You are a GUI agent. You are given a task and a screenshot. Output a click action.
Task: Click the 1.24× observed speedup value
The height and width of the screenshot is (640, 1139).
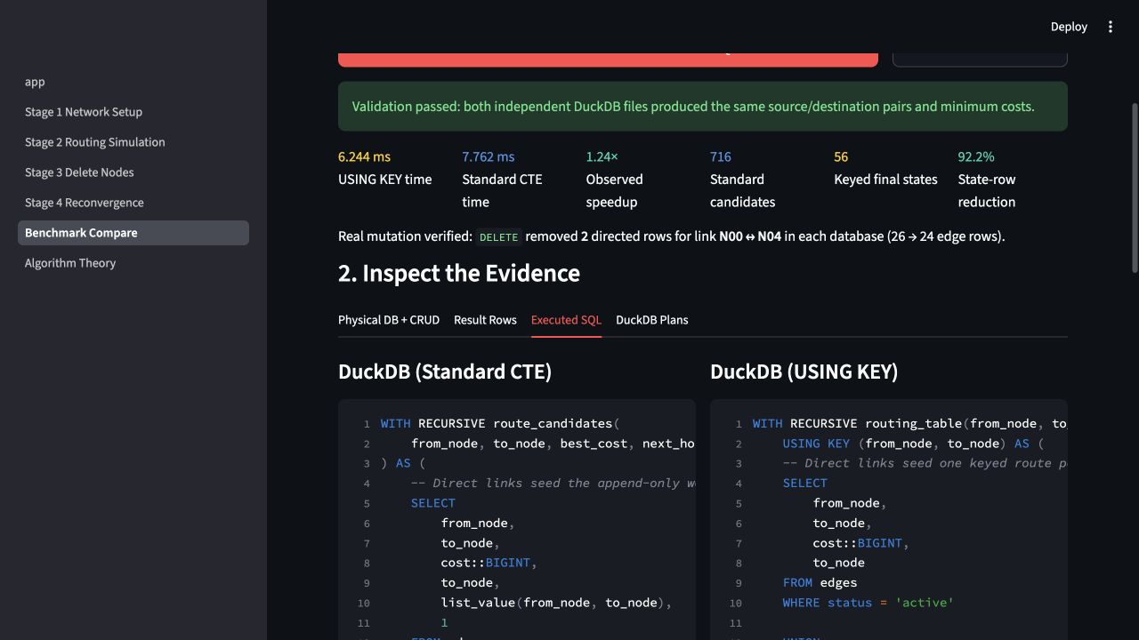click(x=602, y=156)
